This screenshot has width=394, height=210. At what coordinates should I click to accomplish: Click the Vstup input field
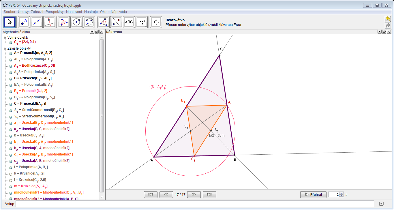[195, 204]
